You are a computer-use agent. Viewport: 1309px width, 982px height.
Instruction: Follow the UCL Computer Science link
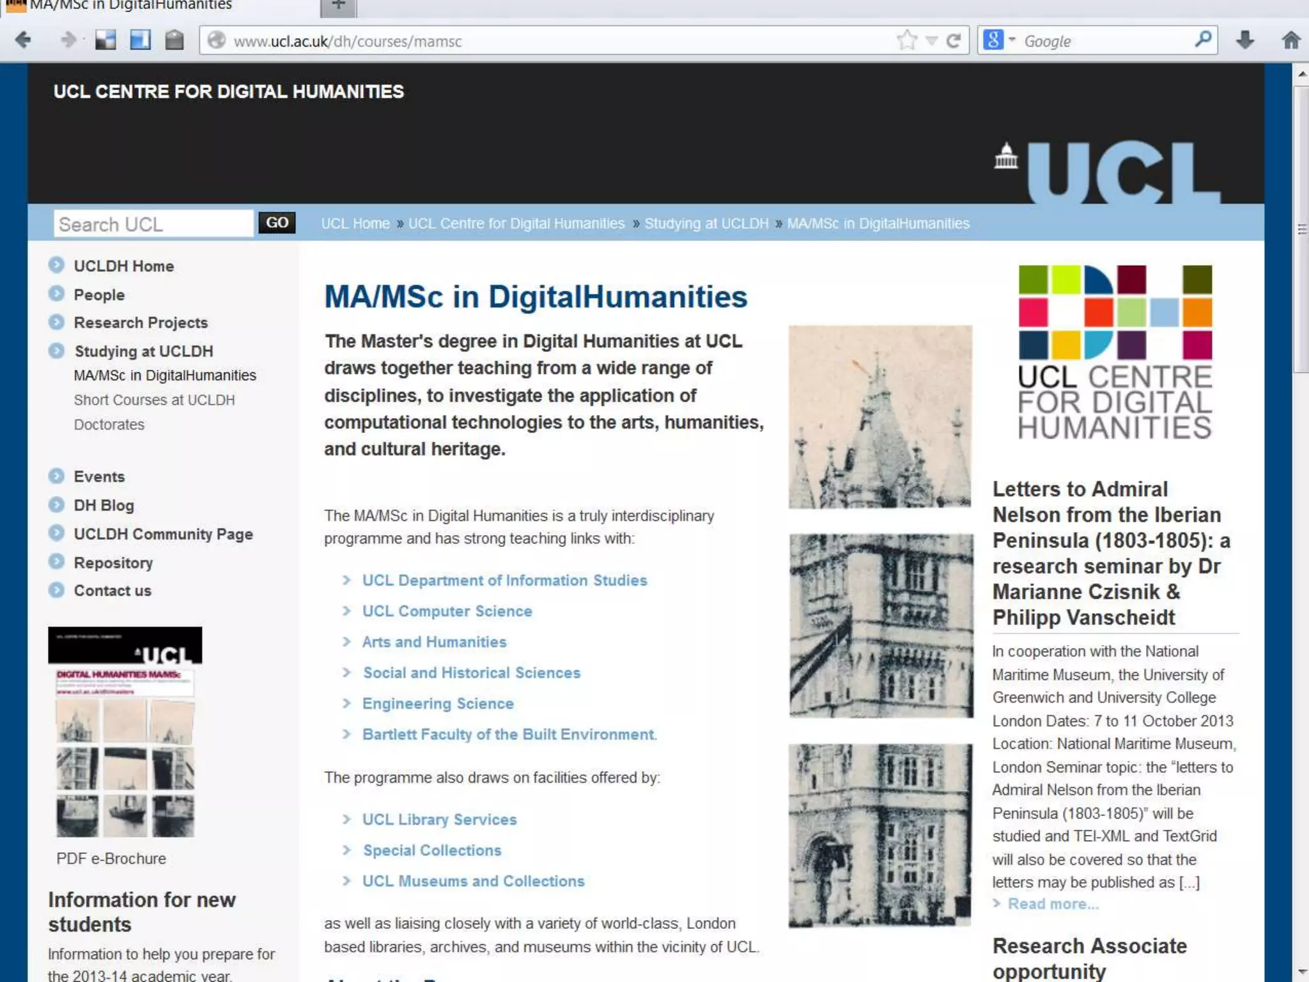click(447, 611)
